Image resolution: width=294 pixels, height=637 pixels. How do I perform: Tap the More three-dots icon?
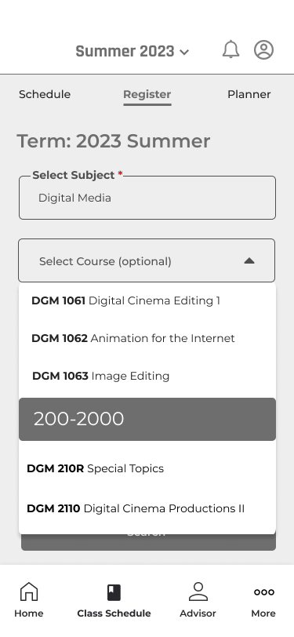click(x=264, y=592)
